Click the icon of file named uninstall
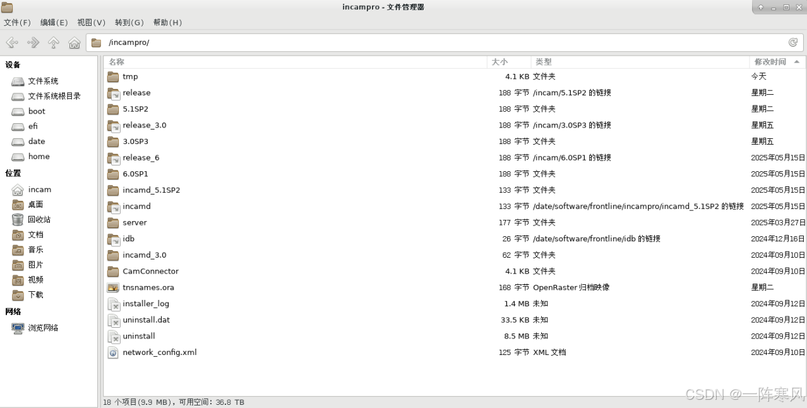This screenshot has width=807, height=408. coord(113,336)
